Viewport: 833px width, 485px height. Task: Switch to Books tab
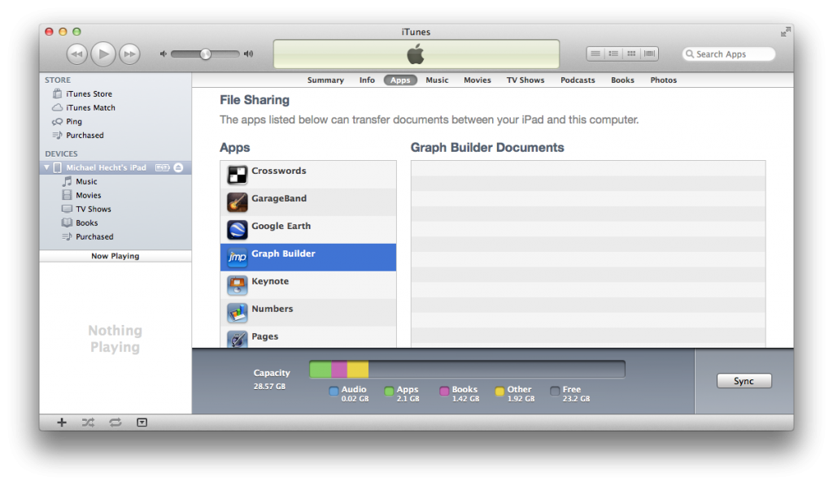pyautogui.click(x=622, y=80)
